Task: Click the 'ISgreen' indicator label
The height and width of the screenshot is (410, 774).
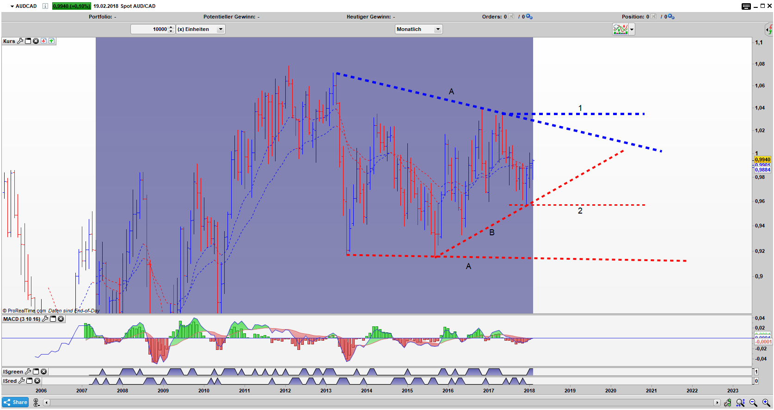Action: pyautogui.click(x=13, y=372)
